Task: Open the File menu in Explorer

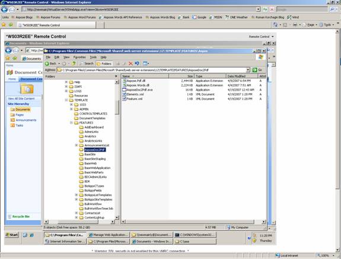Action: point(48,57)
